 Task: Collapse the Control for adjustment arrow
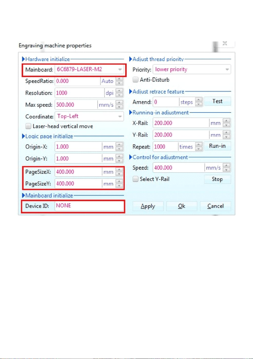[x=131, y=157]
